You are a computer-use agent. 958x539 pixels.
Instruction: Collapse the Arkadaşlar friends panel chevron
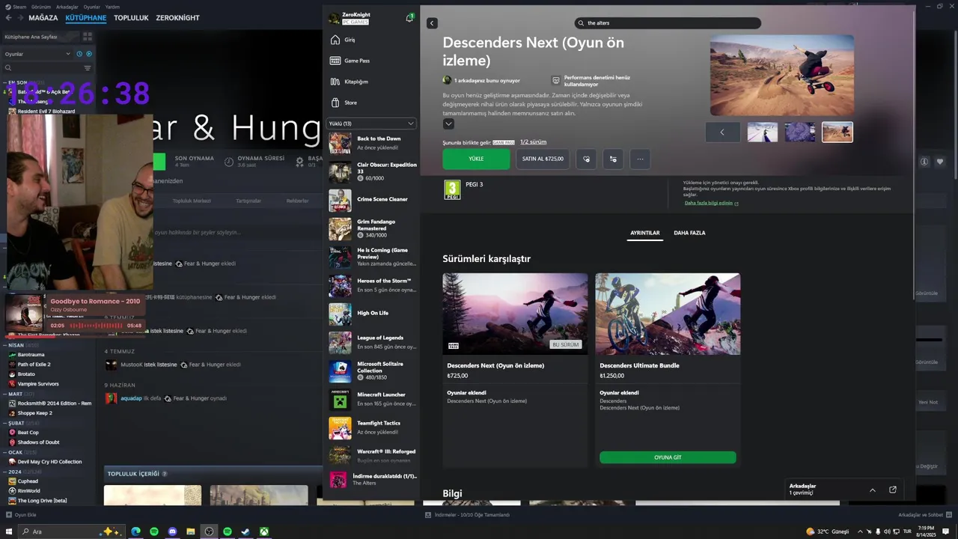click(872, 490)
